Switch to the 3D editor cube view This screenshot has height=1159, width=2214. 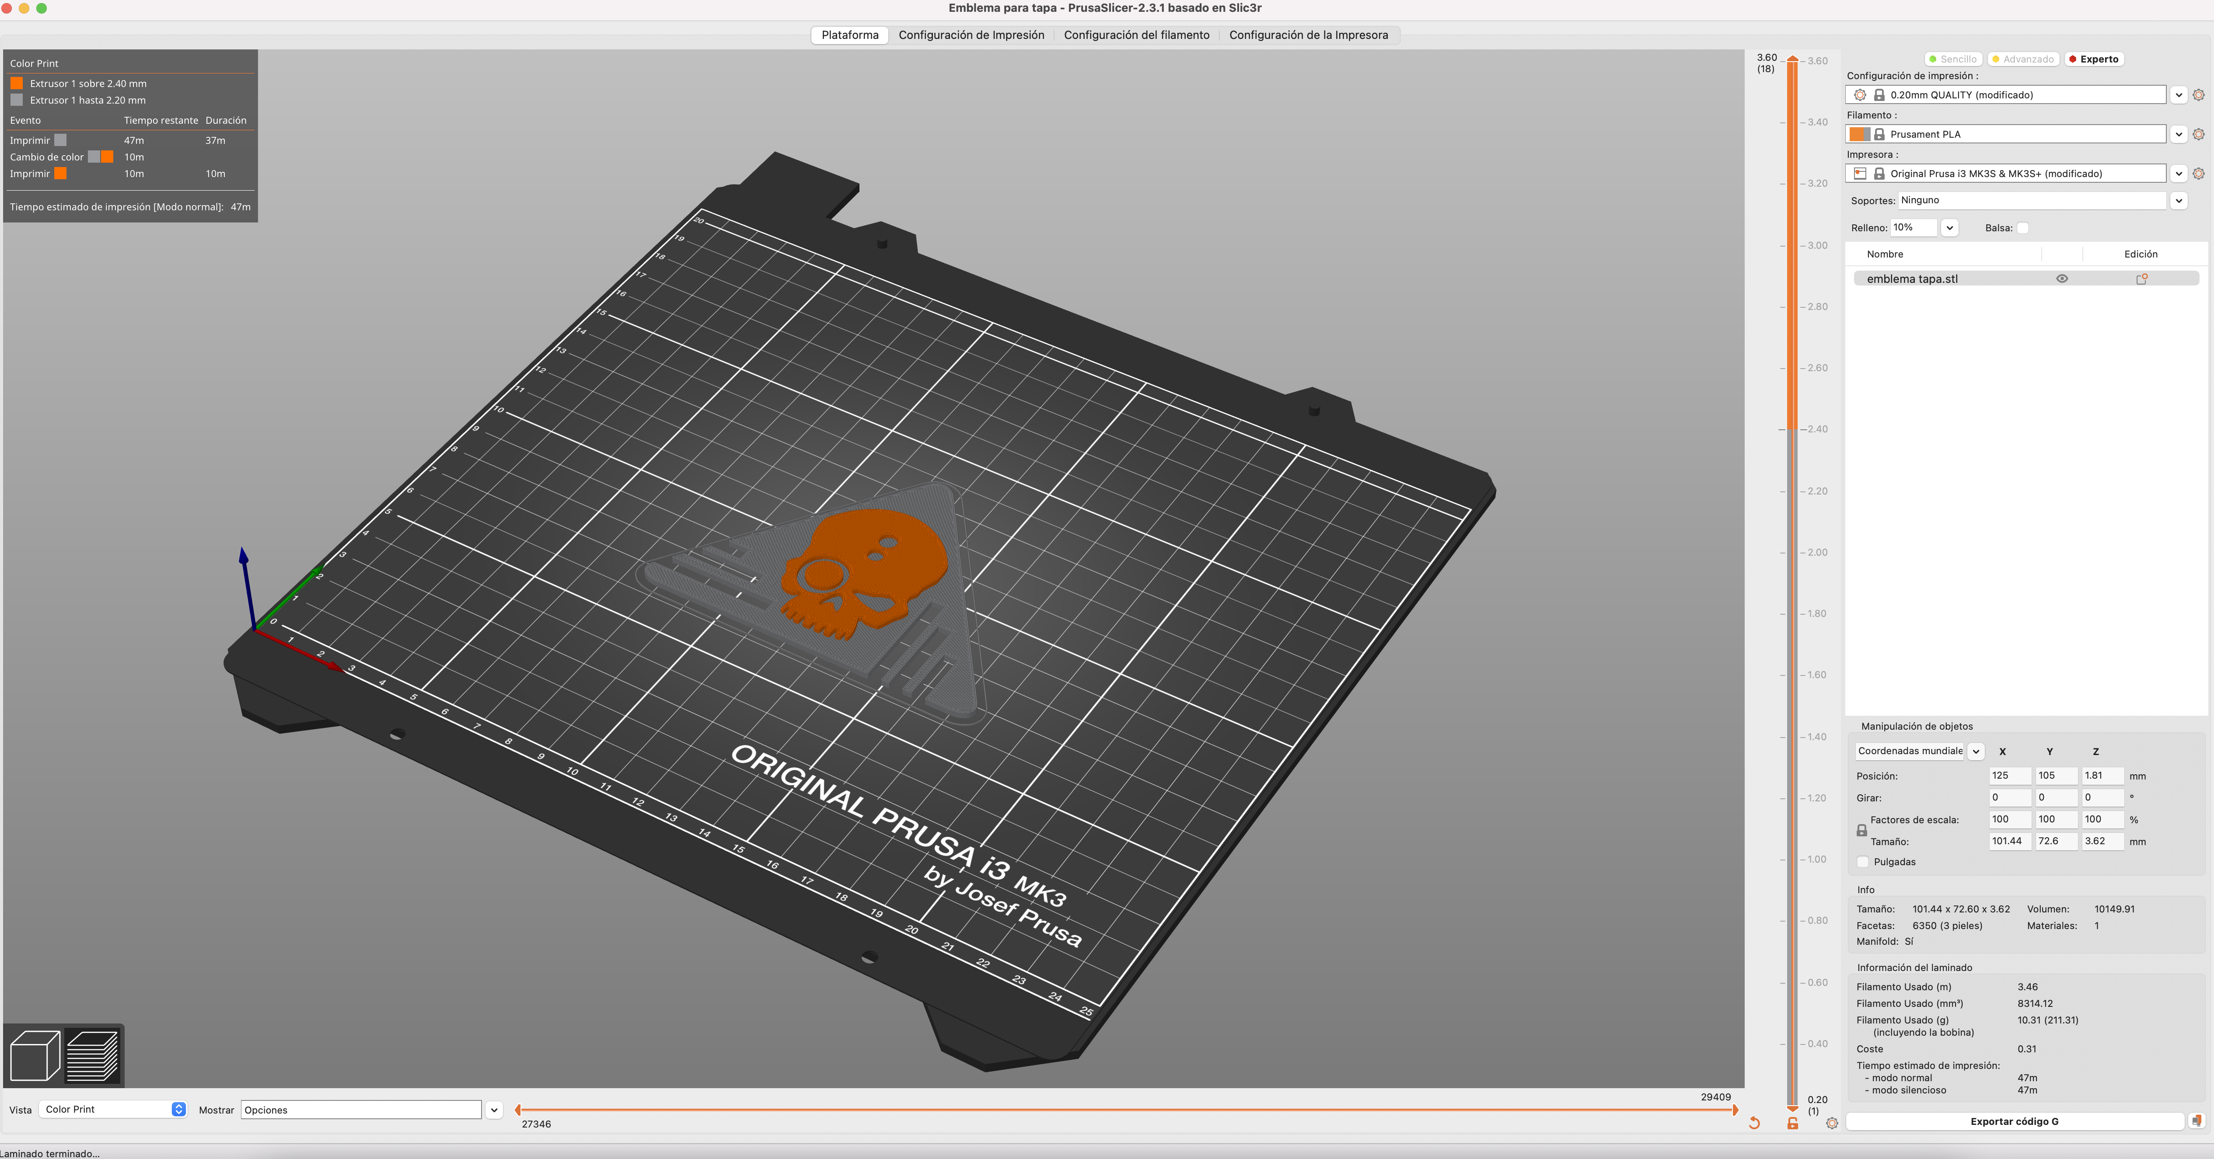pos(35,1055)
